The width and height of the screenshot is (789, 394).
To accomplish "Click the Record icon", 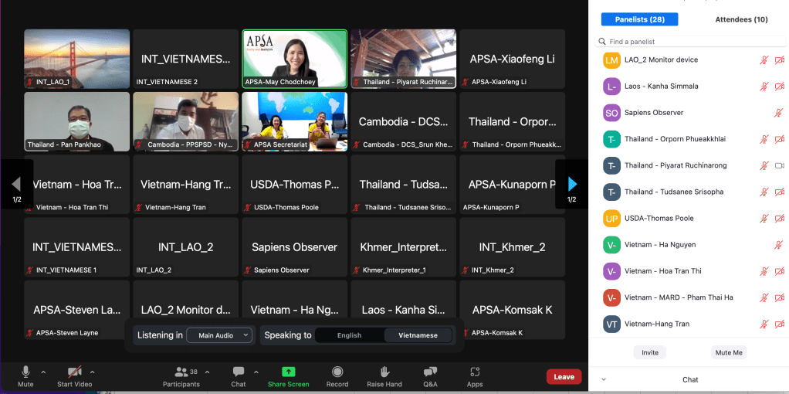I will (x=337, y=372).
